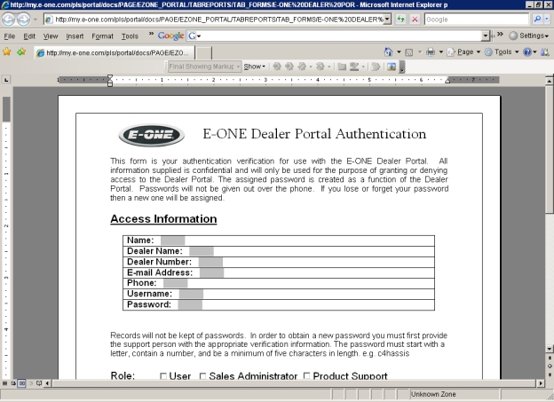Click the Next change icon in Reviewing toolbar
554x402 pixels.
(x=289, y=67)
